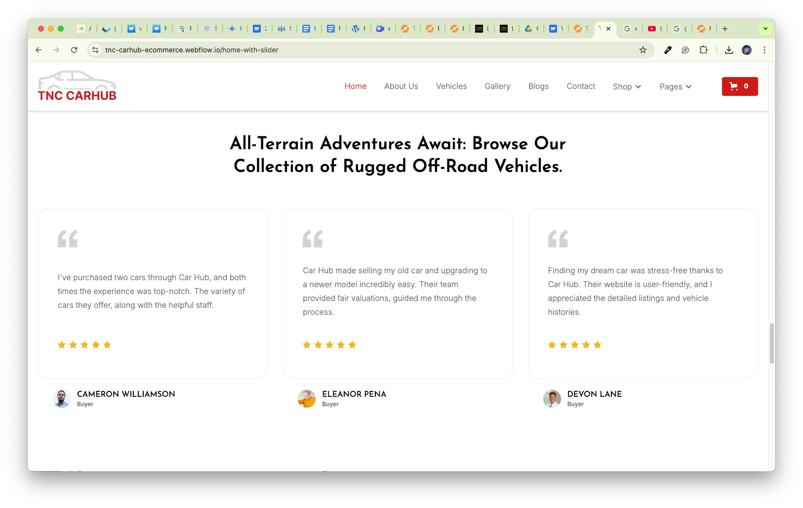Reload the page using the refresh icon
The height and width of the screenshot is (508, 803).
74,50
